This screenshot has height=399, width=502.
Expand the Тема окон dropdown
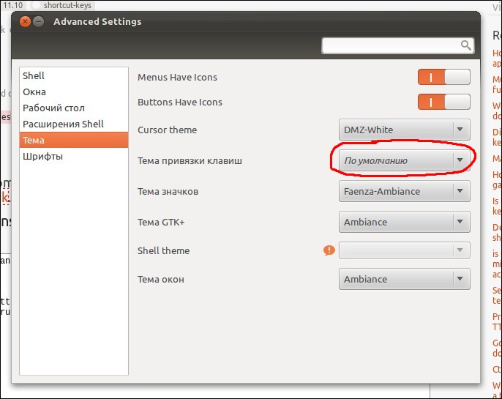click(404, 279)
